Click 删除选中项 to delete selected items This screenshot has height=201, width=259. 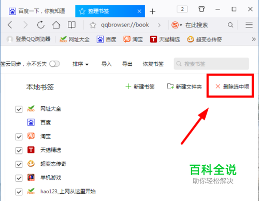[x=232, y=87]
